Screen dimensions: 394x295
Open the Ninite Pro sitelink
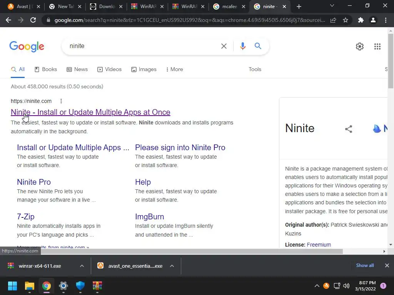34,182
